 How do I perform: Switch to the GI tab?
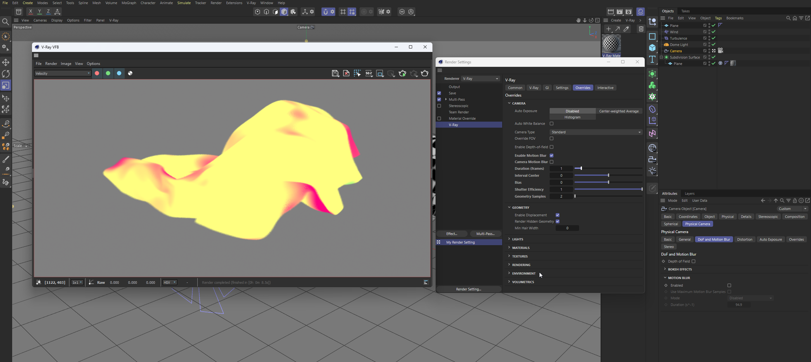point(547,88)
